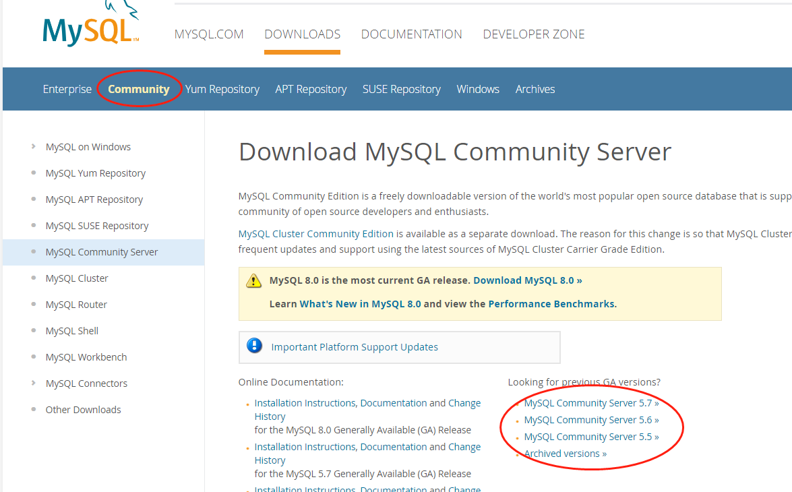
Task: Open MySQL Router in sidebar
Action: (76, 305)
